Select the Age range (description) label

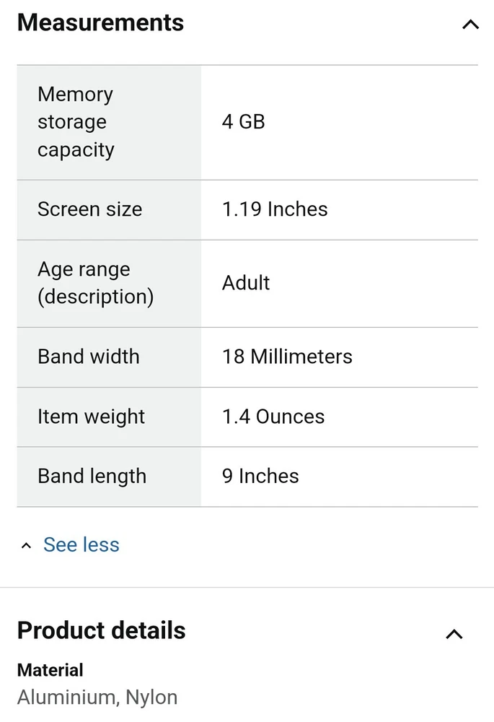[95, 283]
